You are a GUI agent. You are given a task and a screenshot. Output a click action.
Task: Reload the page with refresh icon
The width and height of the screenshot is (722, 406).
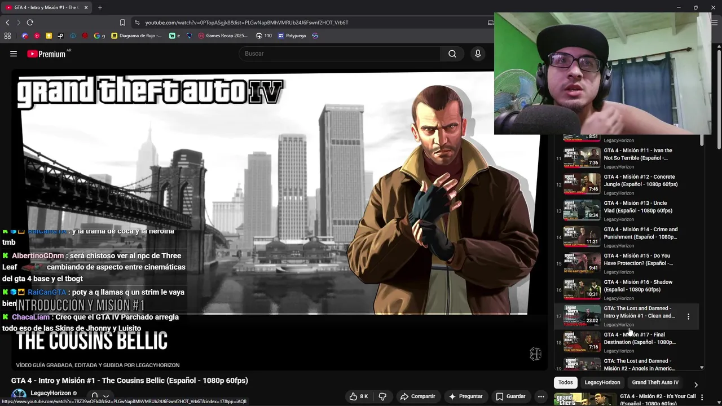[x=30, y=23]
